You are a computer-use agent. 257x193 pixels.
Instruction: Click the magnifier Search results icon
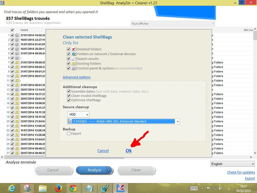coord(74,59)
